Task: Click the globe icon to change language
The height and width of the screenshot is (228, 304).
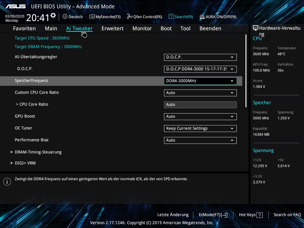Action: click(x=65, y=17)
